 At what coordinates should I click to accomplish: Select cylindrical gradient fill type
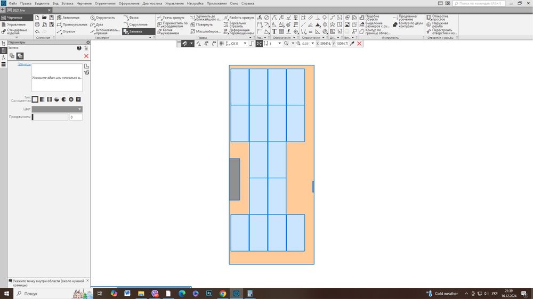[x=49, y=99]
